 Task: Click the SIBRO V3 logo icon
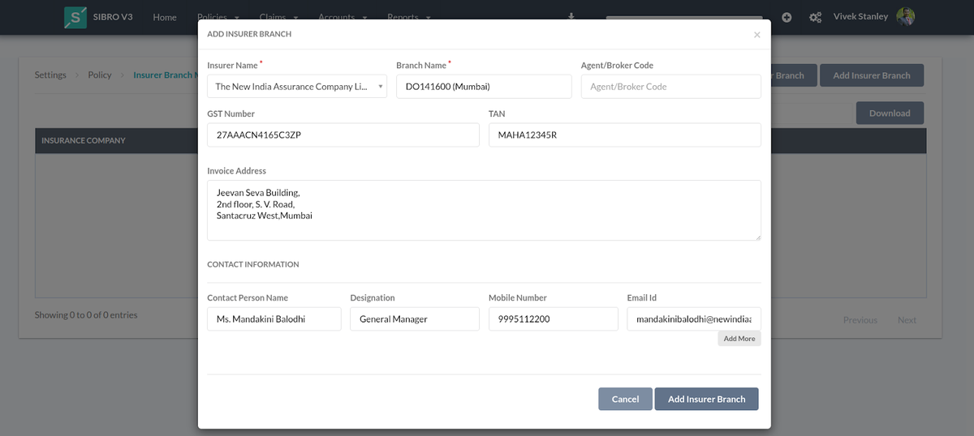pyautogui.click(x=75, y=17)
